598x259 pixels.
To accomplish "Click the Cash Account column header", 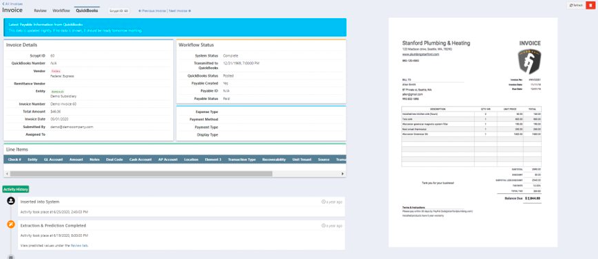I will 141,159.
